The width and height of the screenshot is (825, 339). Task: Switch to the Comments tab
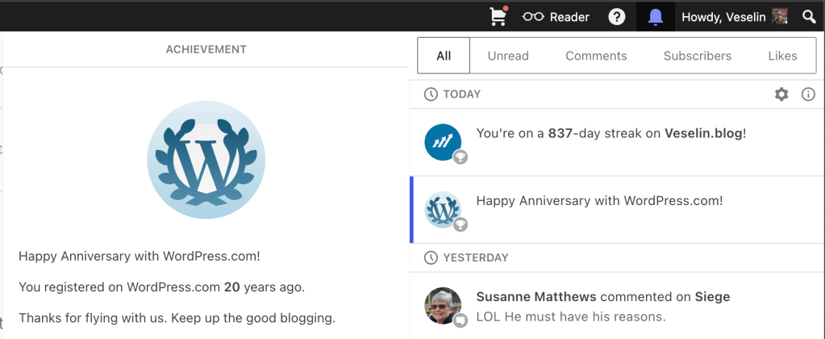point(596,56)
